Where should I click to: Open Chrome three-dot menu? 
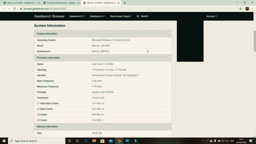(x=252, y=9)
